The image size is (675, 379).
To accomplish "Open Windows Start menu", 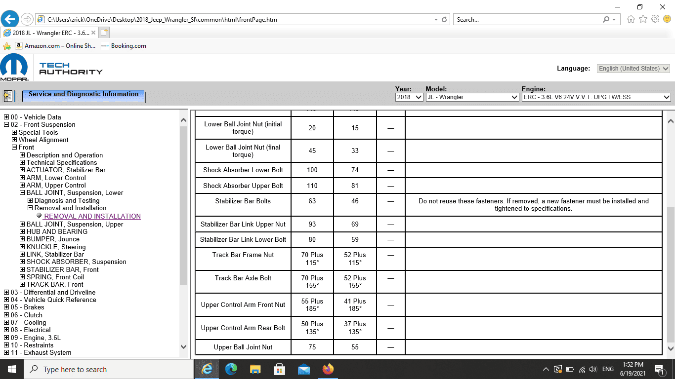I will pos(12,369).
